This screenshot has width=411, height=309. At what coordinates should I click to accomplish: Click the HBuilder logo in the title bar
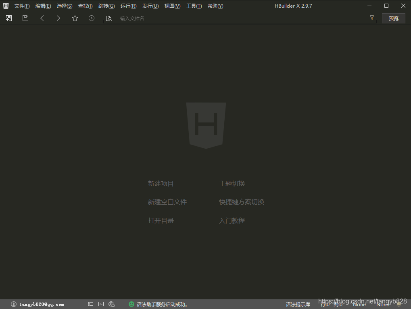click(x=6, y=6)
